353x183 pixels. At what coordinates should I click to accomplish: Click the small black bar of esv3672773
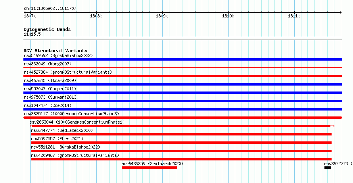pyautogui.click(x=328, y=168)
